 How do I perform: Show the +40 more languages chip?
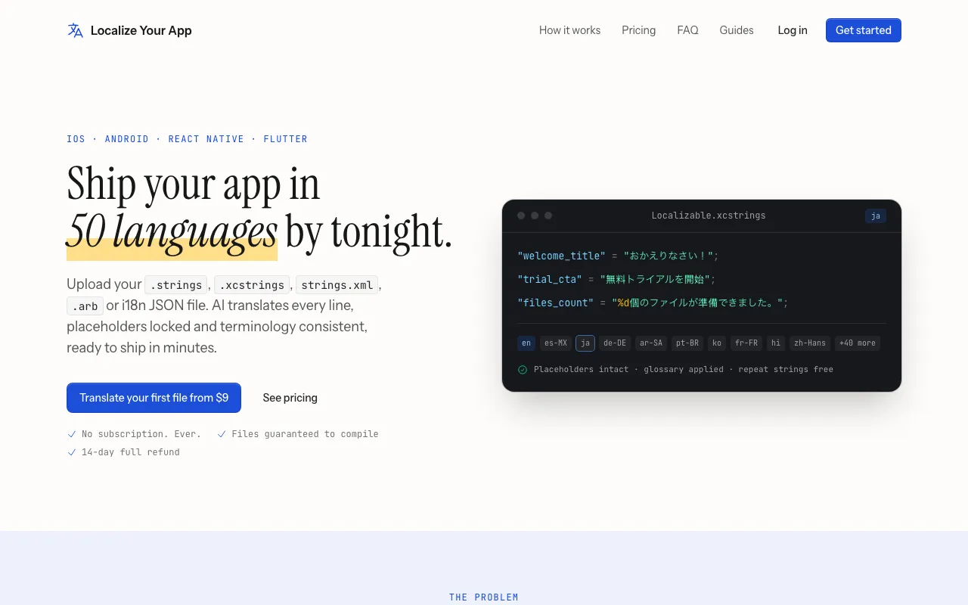tap(858, 343)
